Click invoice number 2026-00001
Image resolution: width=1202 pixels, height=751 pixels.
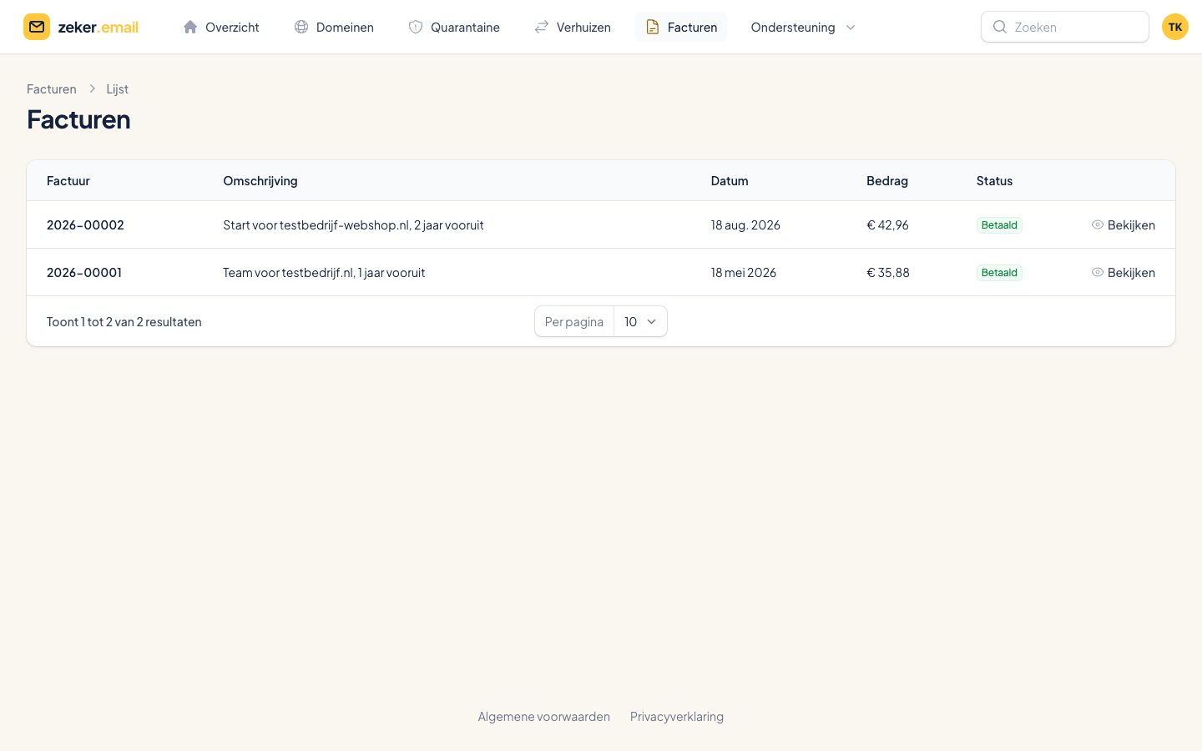(84, 272)
